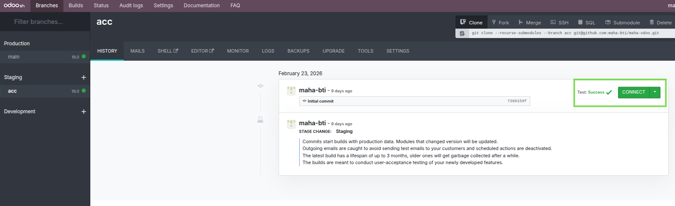Open Audit logs from top navigation

(x=131, y=6)
